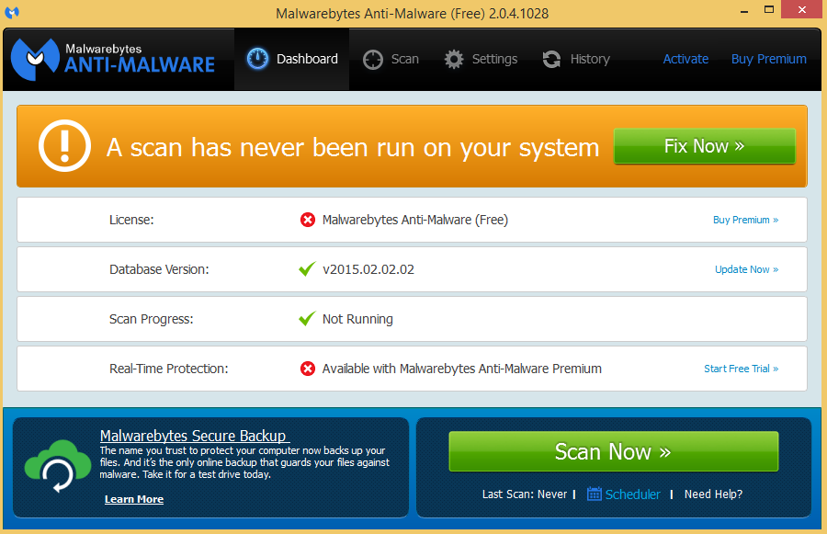Image resolution: width=827 pixels, height=534 pixels.
Task: Click the 'Not Running' scan status text
Action: click(x=357, y=319)
